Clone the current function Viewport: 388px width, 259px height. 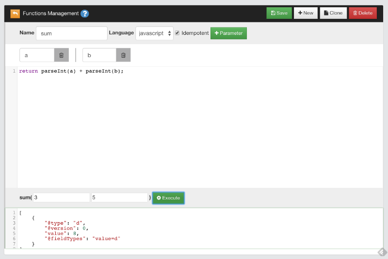333,13
